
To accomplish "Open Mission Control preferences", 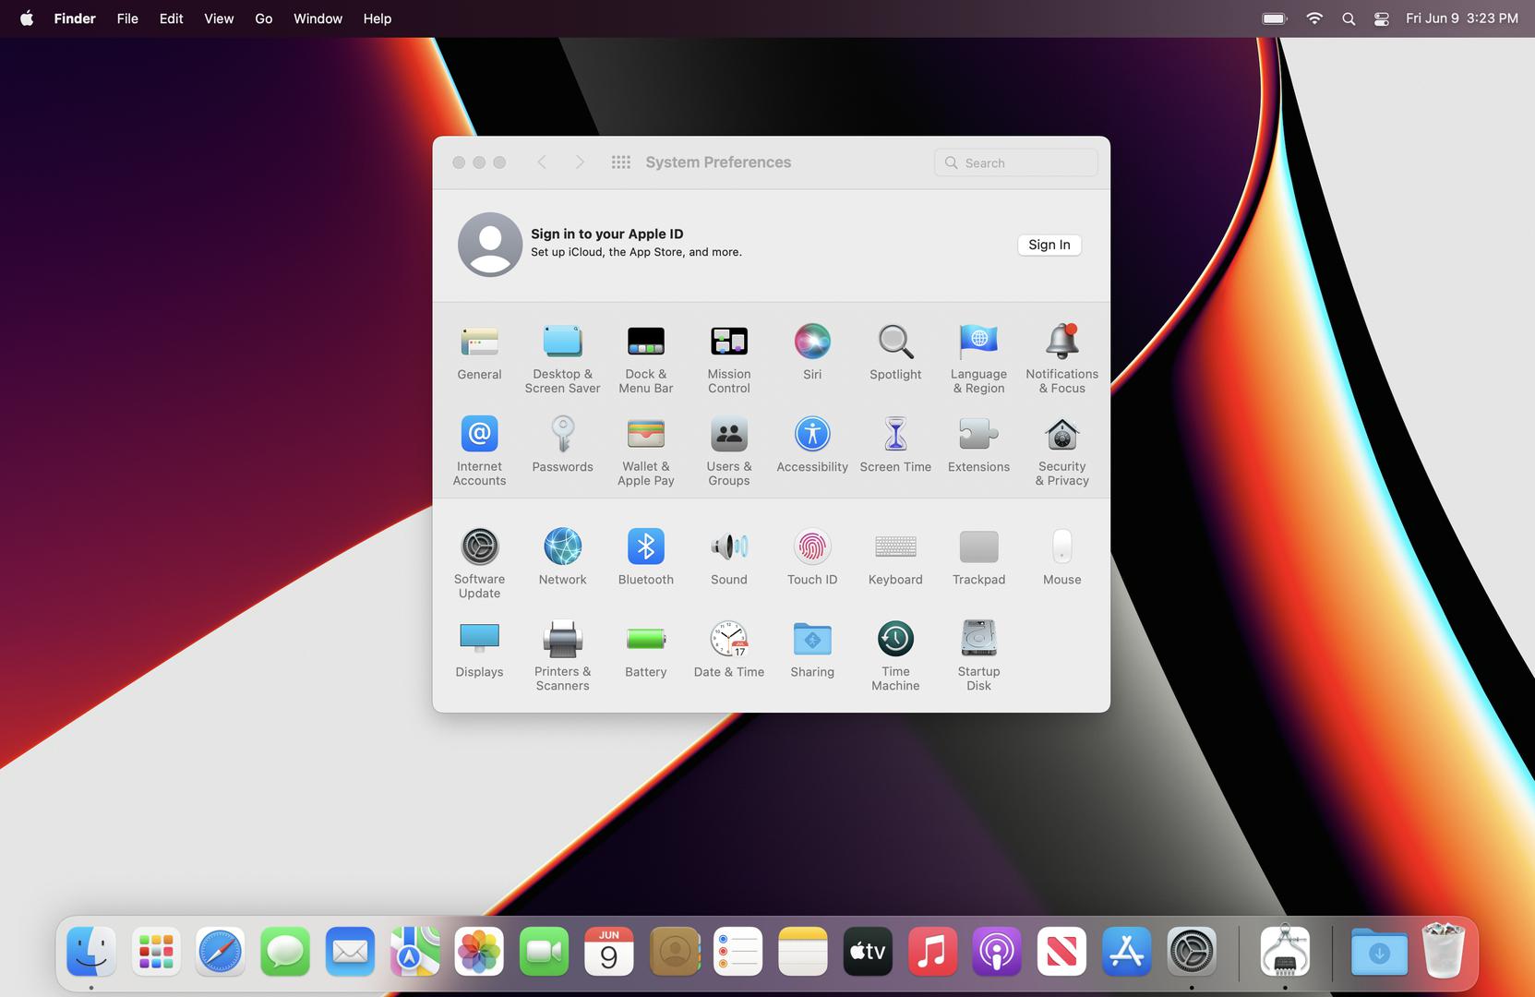I will click(728, 359).
